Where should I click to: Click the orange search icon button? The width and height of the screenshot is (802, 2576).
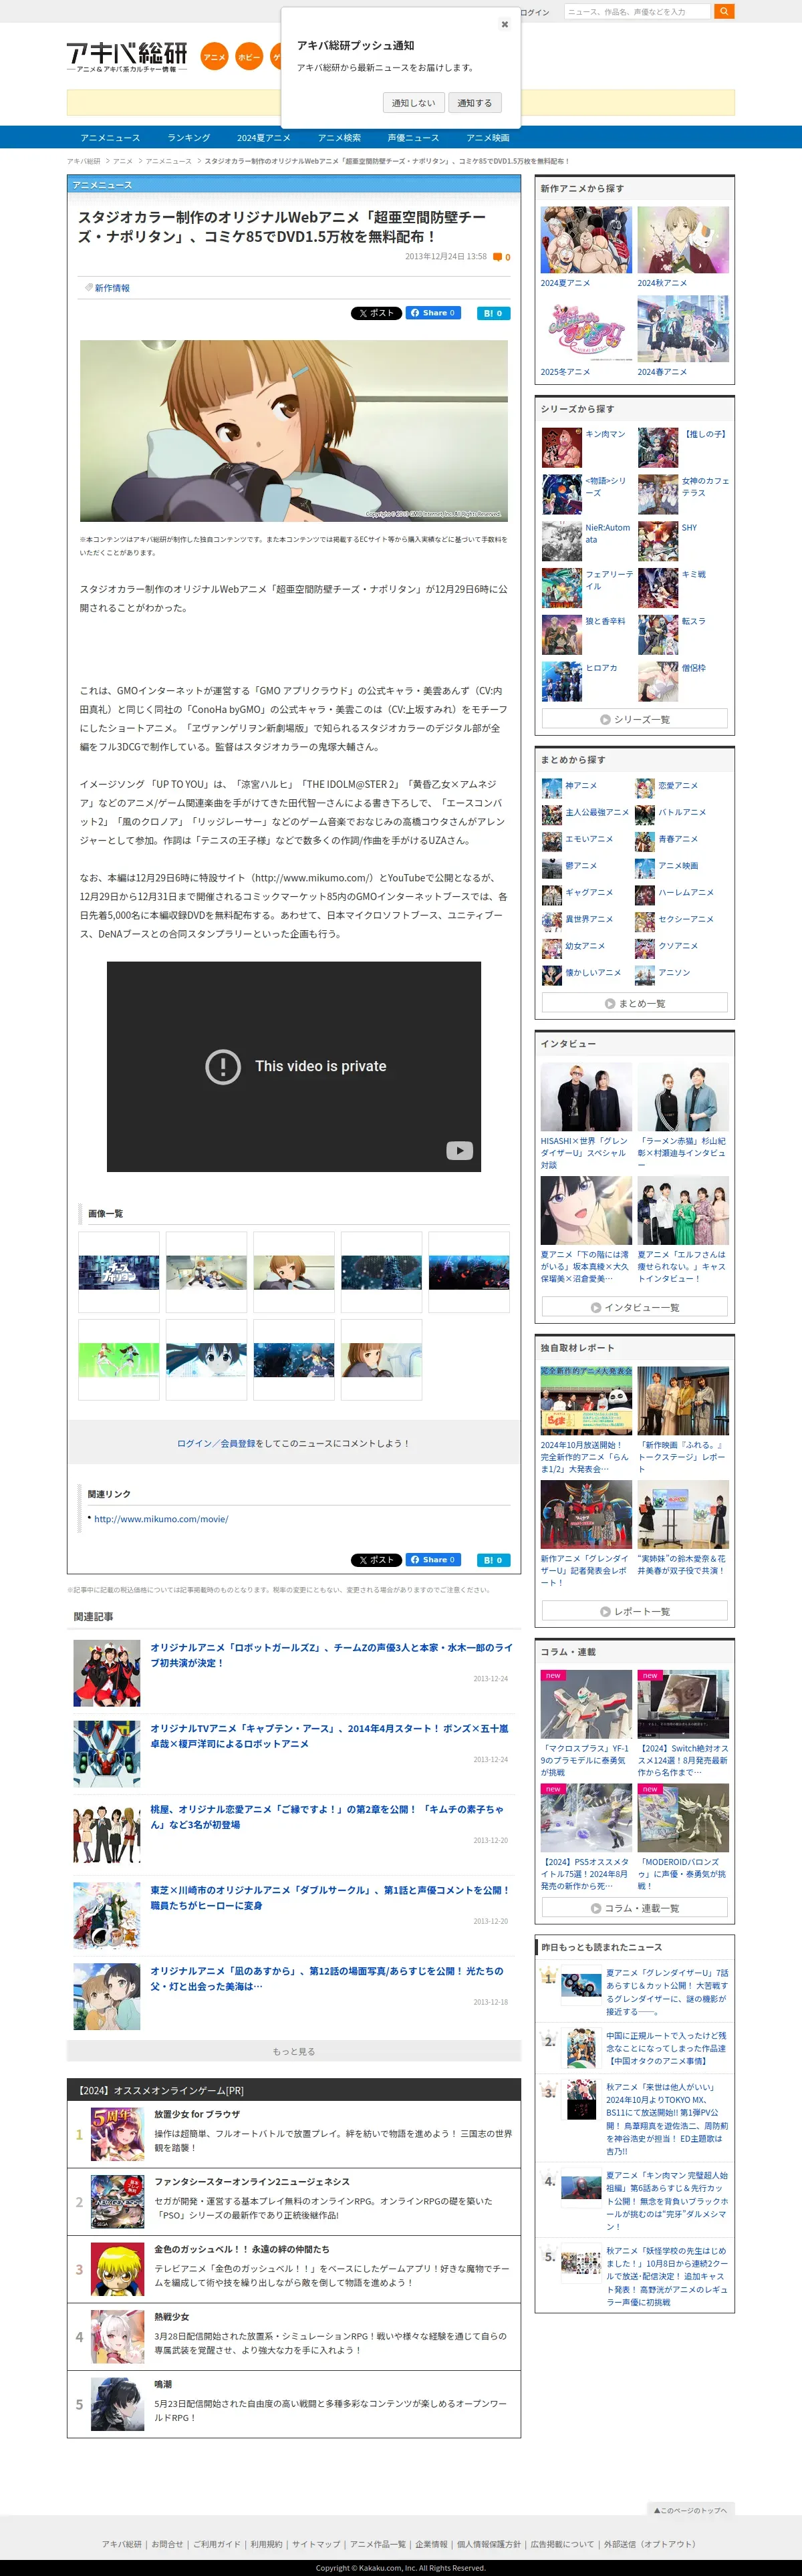[x=725, y=11]
